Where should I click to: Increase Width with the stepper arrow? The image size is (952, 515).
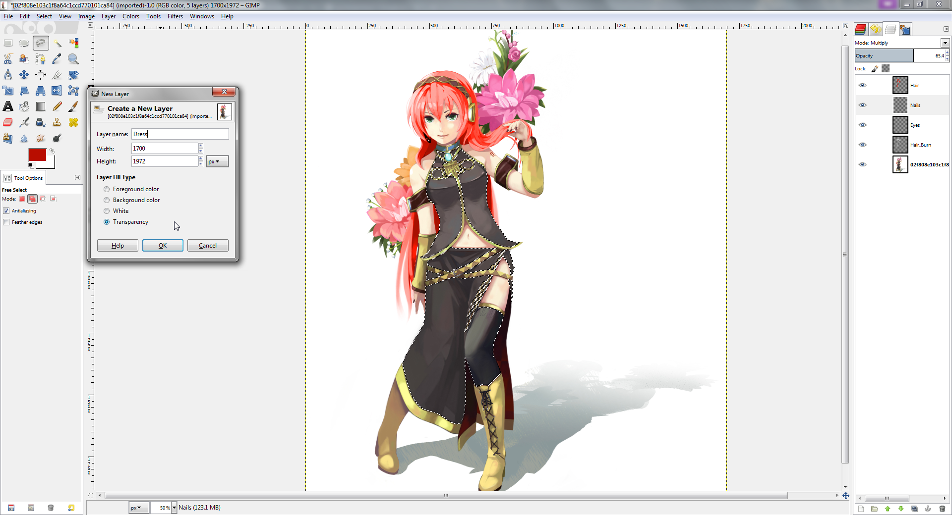click(x=201, y=146)
